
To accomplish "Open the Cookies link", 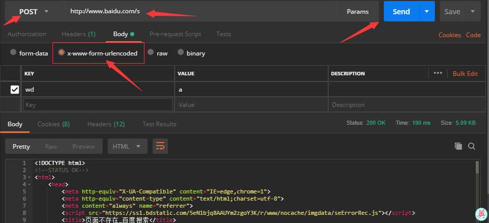I will pyautogui.click(x=450, y=35).
